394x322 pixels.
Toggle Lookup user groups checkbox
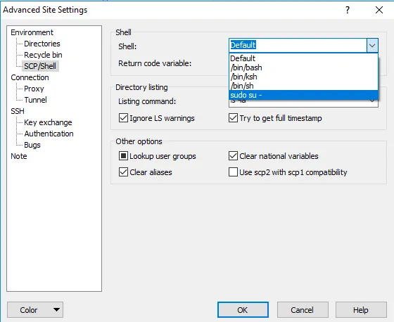coord(123,156)
